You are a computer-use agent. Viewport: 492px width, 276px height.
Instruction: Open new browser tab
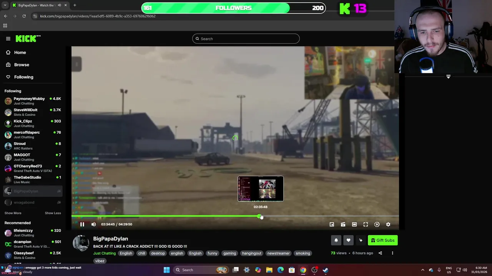75,5
